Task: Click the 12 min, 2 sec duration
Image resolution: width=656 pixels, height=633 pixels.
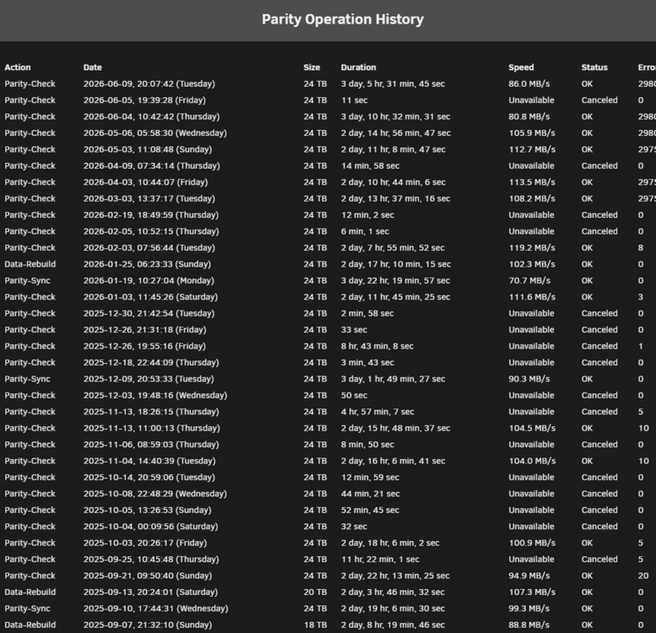Action: [367, 215]
